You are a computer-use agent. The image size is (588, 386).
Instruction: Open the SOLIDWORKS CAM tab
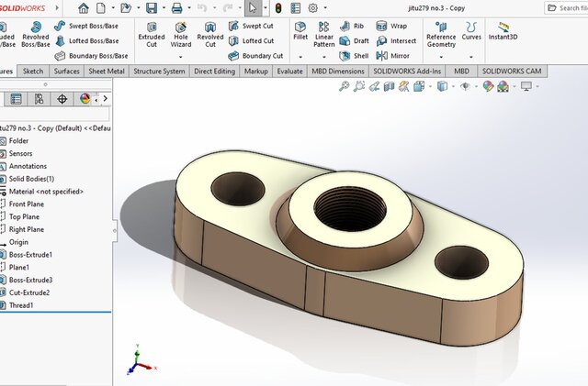[512, 72]
